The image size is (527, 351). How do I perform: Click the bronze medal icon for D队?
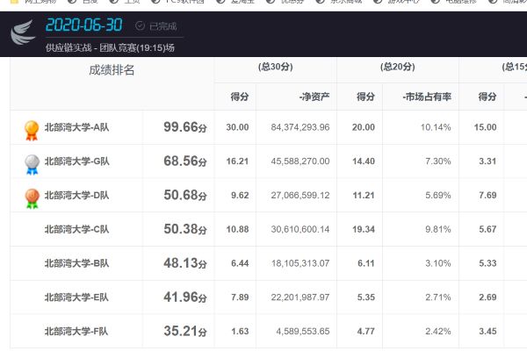(31, 198)
